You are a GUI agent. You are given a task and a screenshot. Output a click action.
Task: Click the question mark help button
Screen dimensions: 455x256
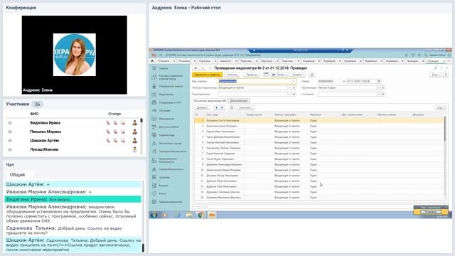[446, 75]
